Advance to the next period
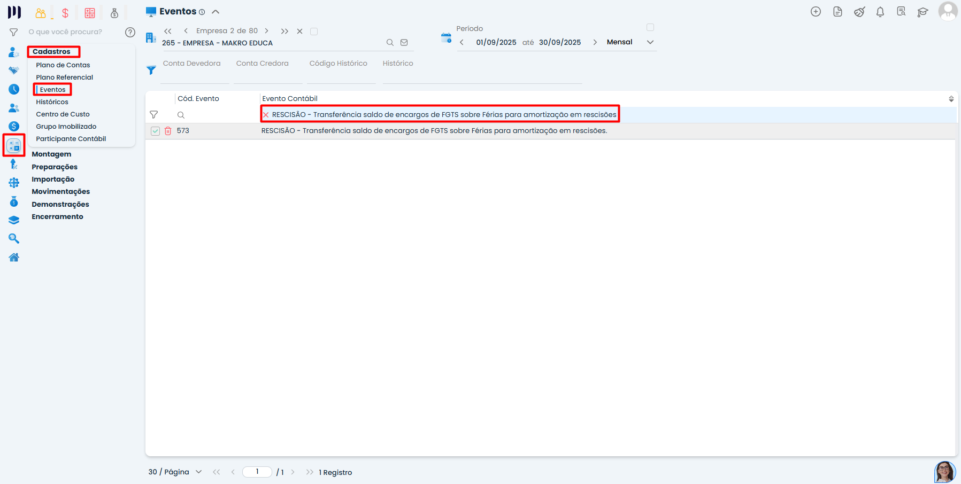961x484 pixels. (595, 42)
